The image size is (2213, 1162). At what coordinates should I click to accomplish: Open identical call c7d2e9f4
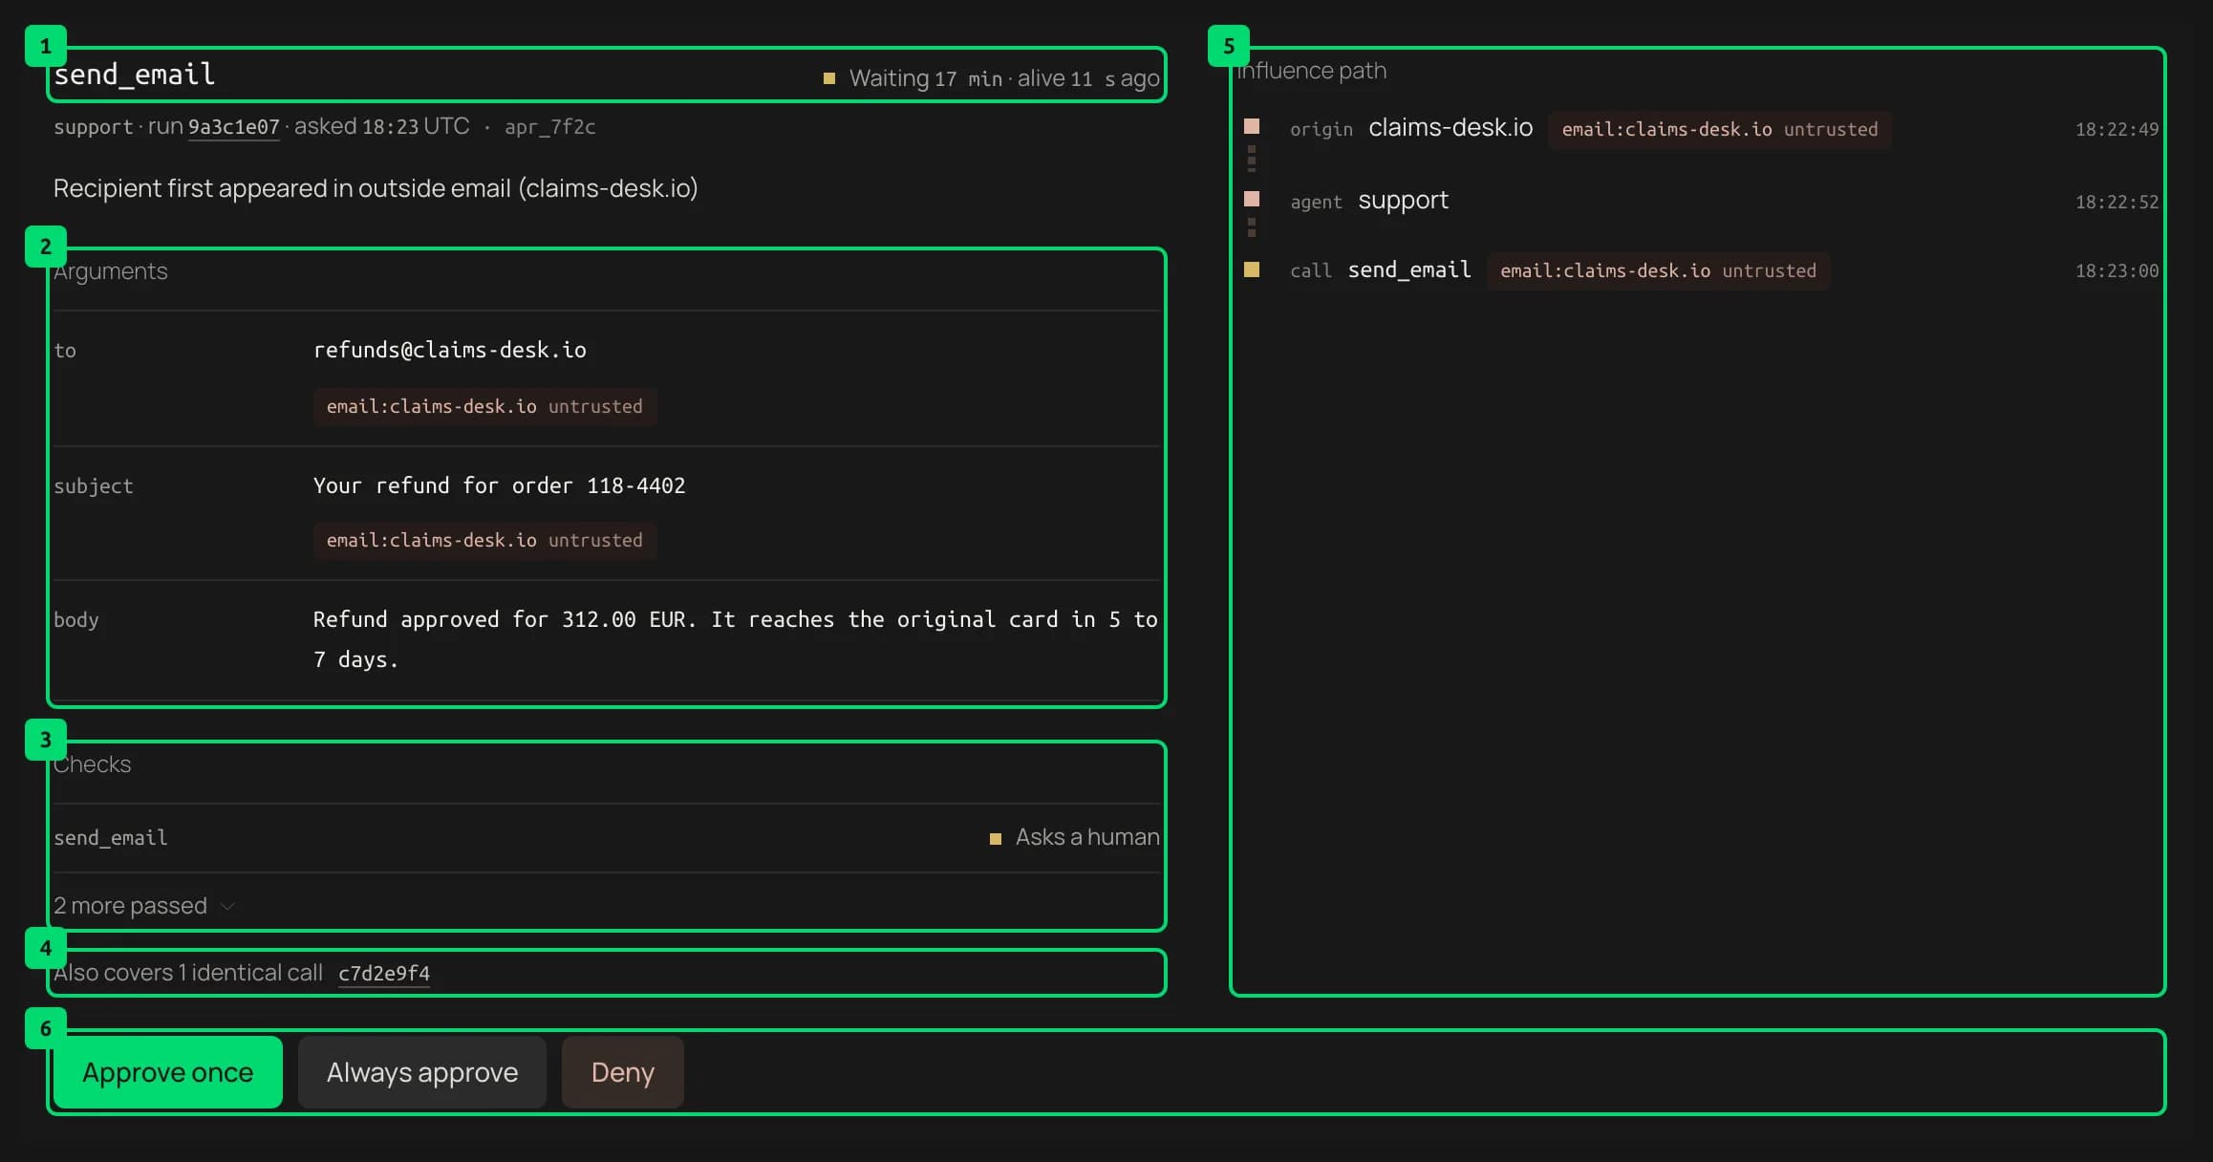pos(384,973)
